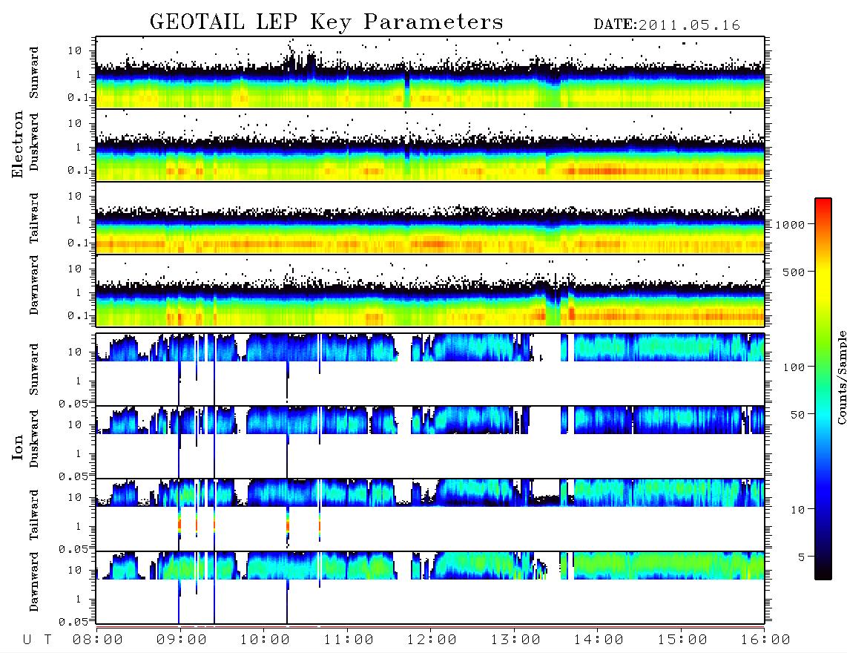Select the "10:00" time tick label
847x653 pixels.
click(265, 640)
